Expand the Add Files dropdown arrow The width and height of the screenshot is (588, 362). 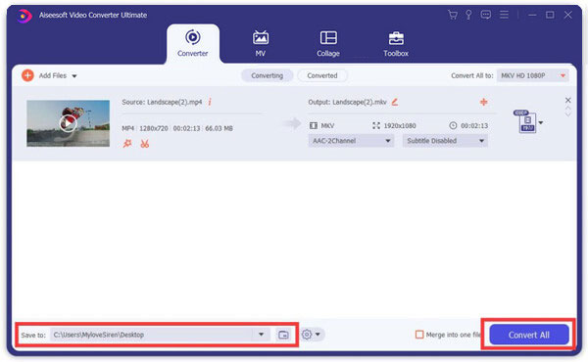coord(74,76)
